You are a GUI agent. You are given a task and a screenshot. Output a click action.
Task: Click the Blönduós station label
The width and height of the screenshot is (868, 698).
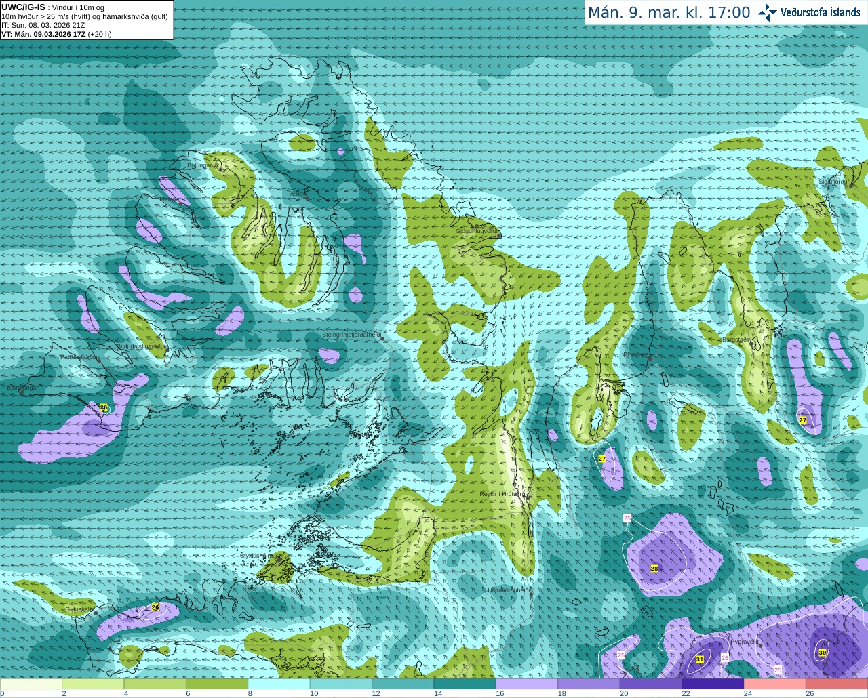pyautogui.click(x=636, y=354)
